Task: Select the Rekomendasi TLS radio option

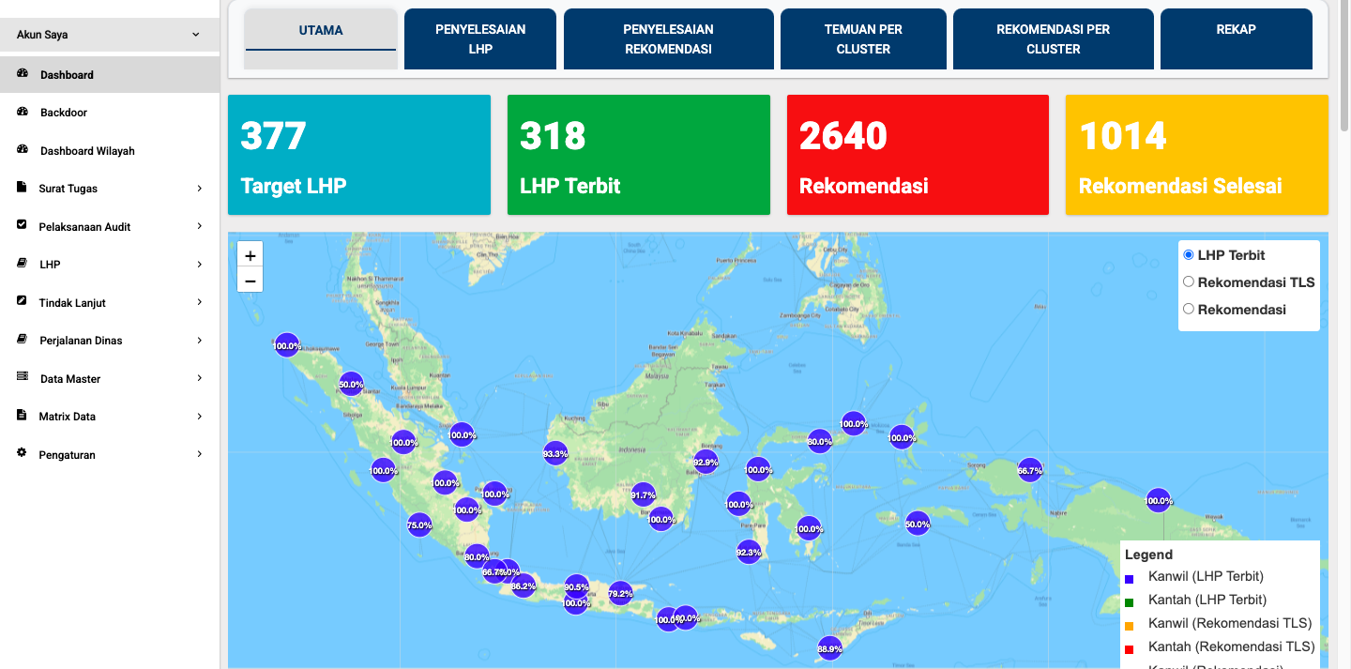Action: [1189, 281]
